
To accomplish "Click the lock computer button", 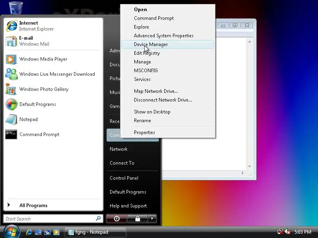I will (138, 219).
